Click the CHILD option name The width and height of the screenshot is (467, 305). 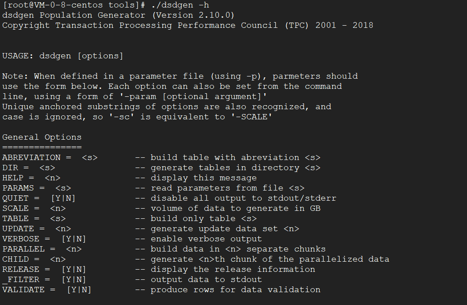15,259
